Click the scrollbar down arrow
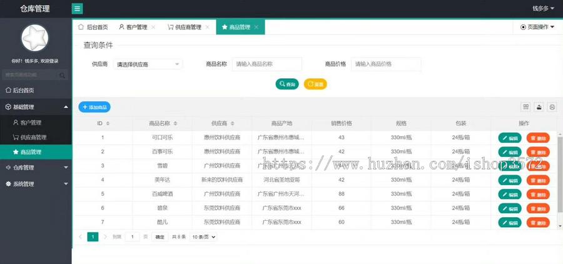 click(x=560, y=226)
